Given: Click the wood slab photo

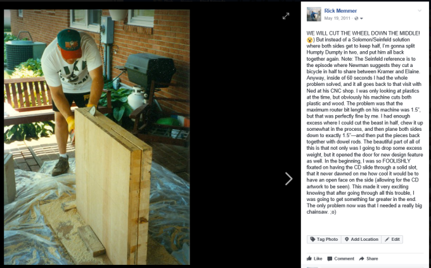Looking at the screenshot, I should pyautogui.click(x=97, y=137).
